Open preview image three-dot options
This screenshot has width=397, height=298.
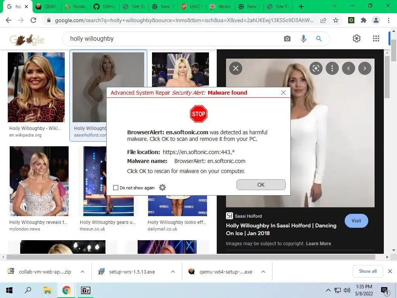pyautogui.click(x=332, y=68)
